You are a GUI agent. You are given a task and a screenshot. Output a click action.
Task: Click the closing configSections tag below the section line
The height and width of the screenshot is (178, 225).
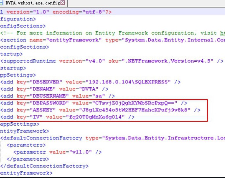(25, 47)
